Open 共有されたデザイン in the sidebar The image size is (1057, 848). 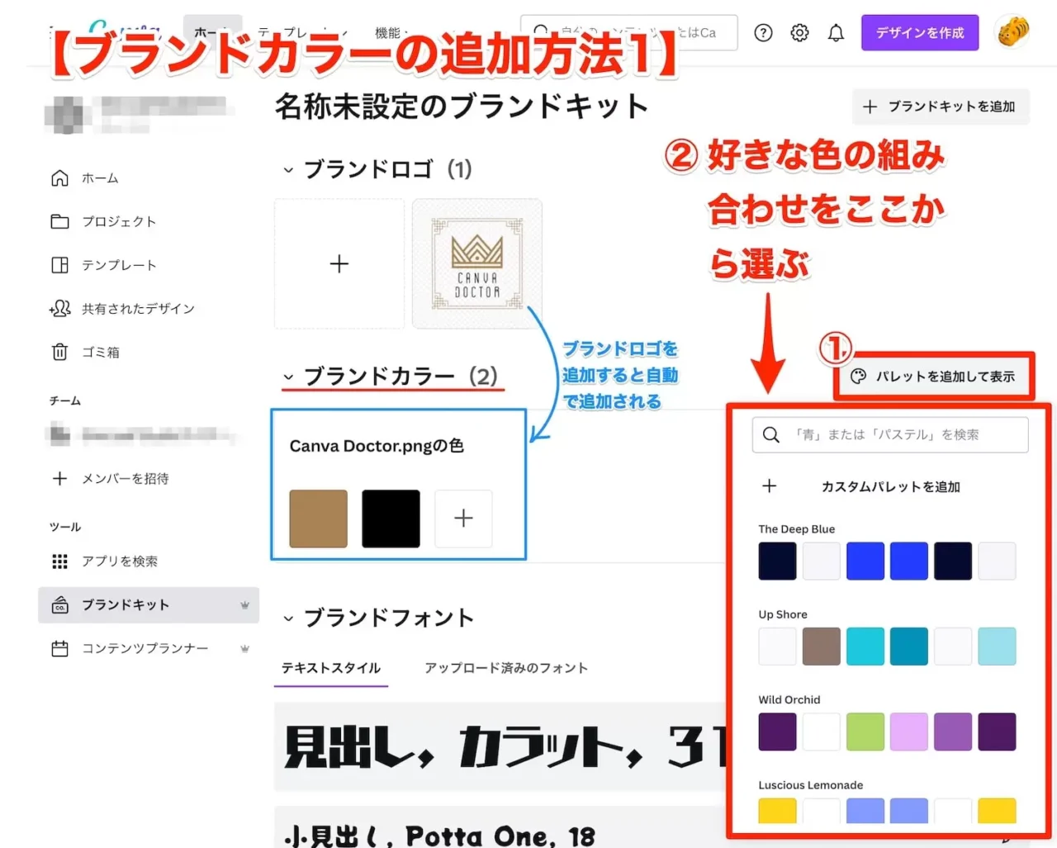pyautogui.click(x=122, y=309)
